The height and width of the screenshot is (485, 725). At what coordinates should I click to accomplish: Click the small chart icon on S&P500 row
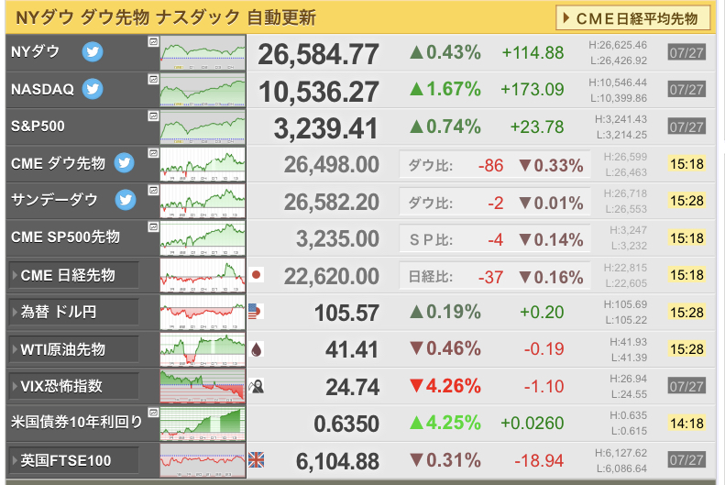click(x=152, y=116)
